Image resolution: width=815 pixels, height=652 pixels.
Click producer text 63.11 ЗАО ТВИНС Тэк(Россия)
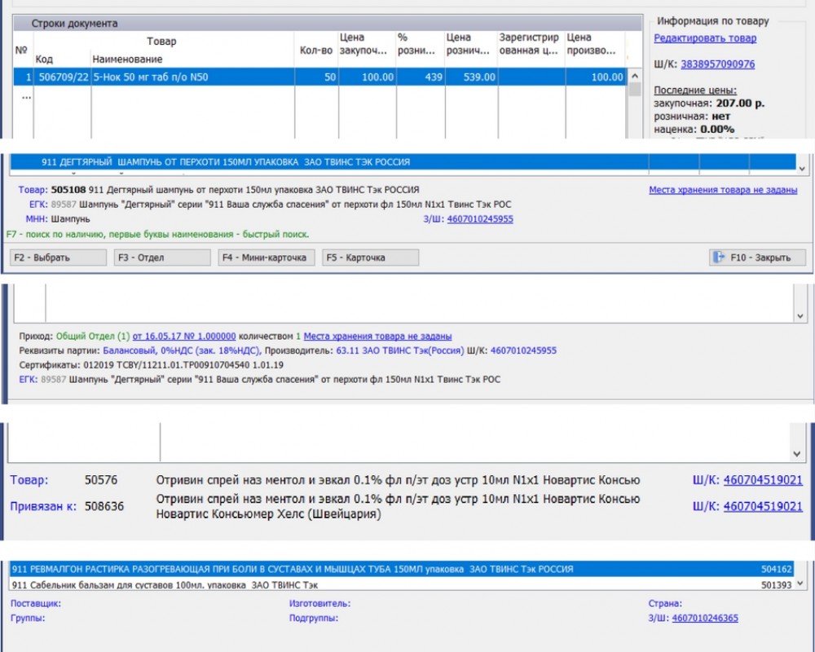(399, 350)
